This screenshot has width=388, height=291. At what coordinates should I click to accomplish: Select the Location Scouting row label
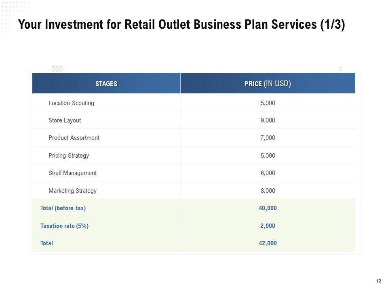[x=71, y=103]
